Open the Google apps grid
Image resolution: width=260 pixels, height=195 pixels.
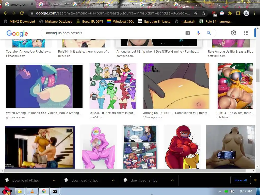click(246, 33)
